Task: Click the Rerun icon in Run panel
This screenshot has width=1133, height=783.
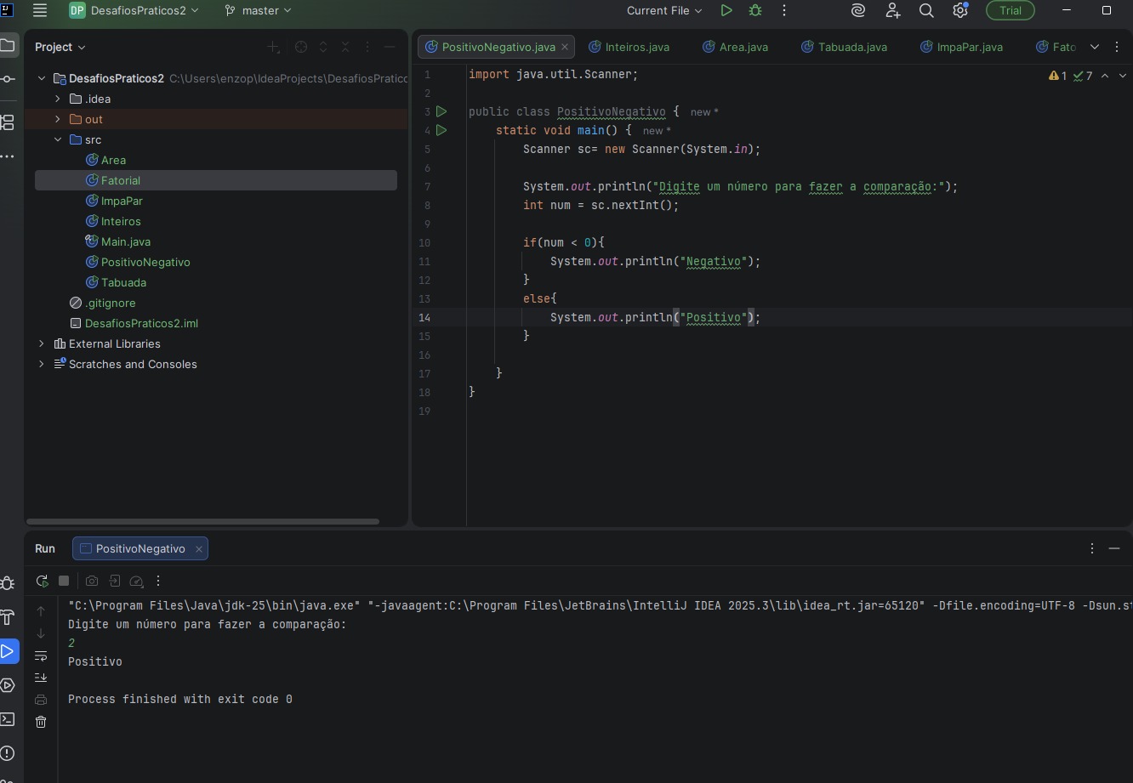Action: click(42, 581)
